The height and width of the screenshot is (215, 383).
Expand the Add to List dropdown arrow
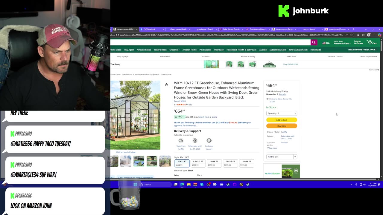[x=295, y=157]
